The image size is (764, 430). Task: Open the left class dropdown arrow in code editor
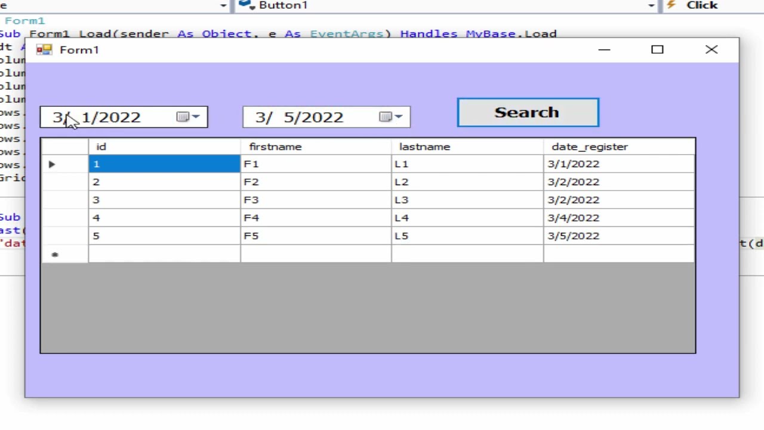(223, 5)
